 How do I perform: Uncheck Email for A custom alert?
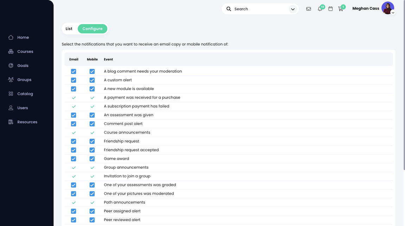[x=73, y=80]
